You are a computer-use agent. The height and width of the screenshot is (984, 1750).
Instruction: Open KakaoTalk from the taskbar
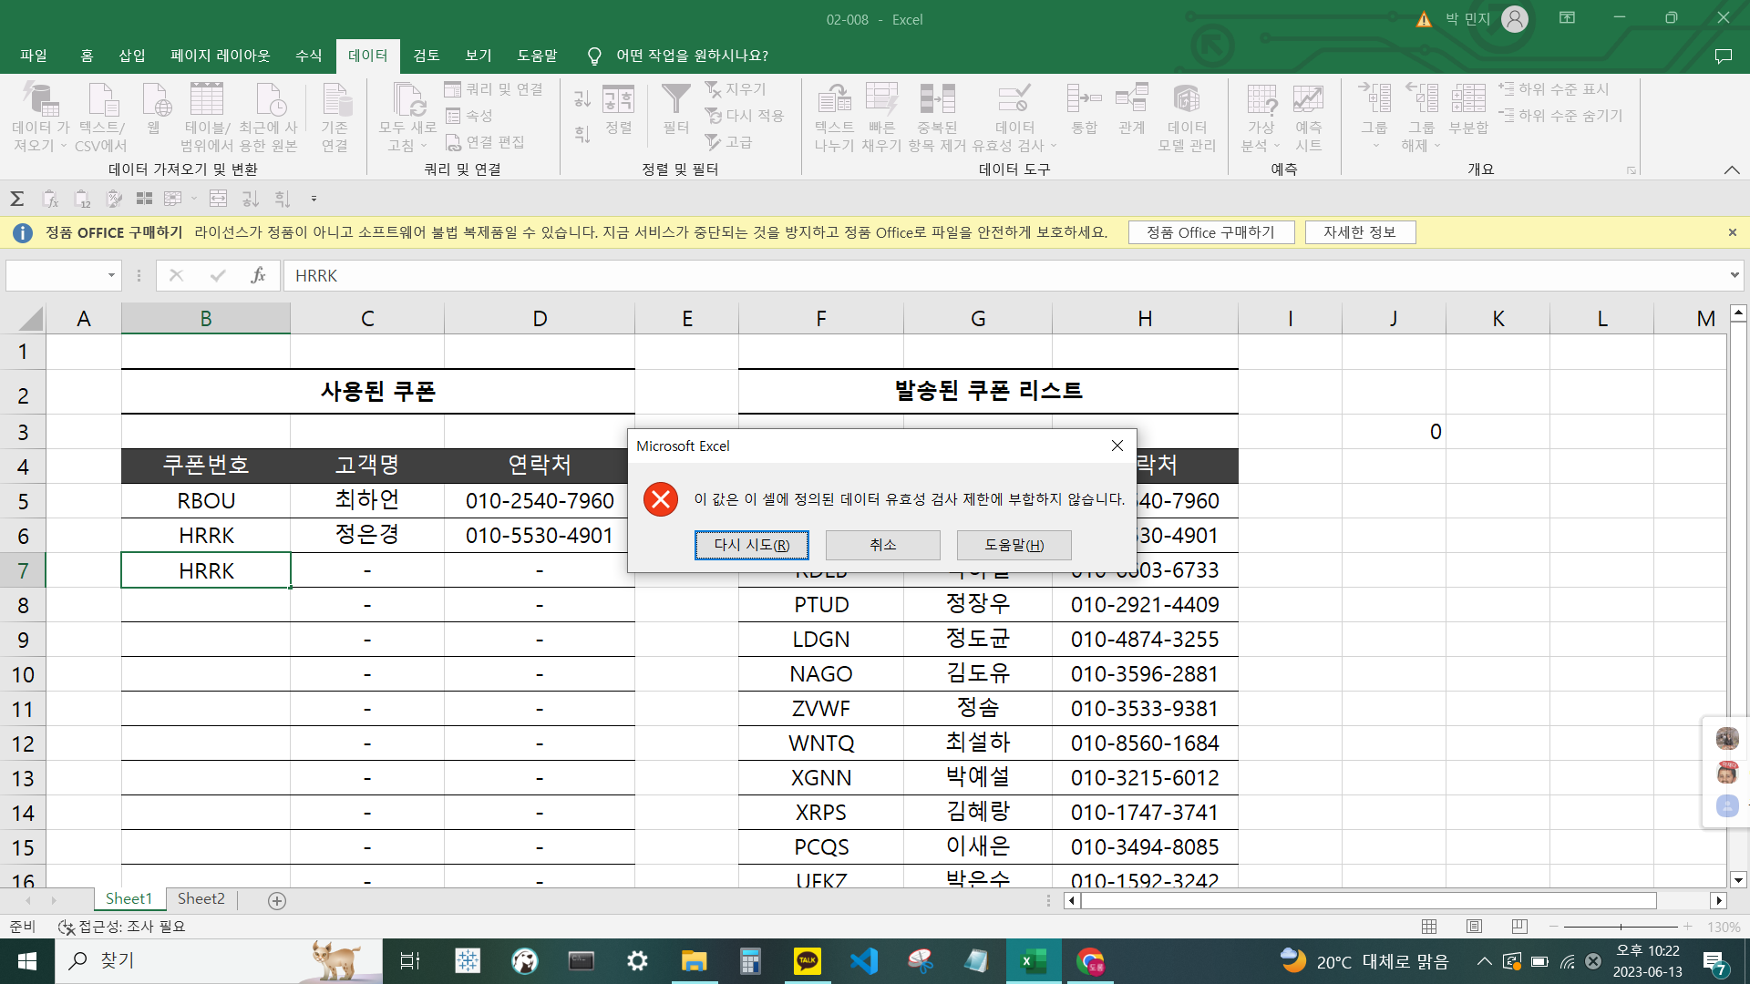click(x=807, y=961)
